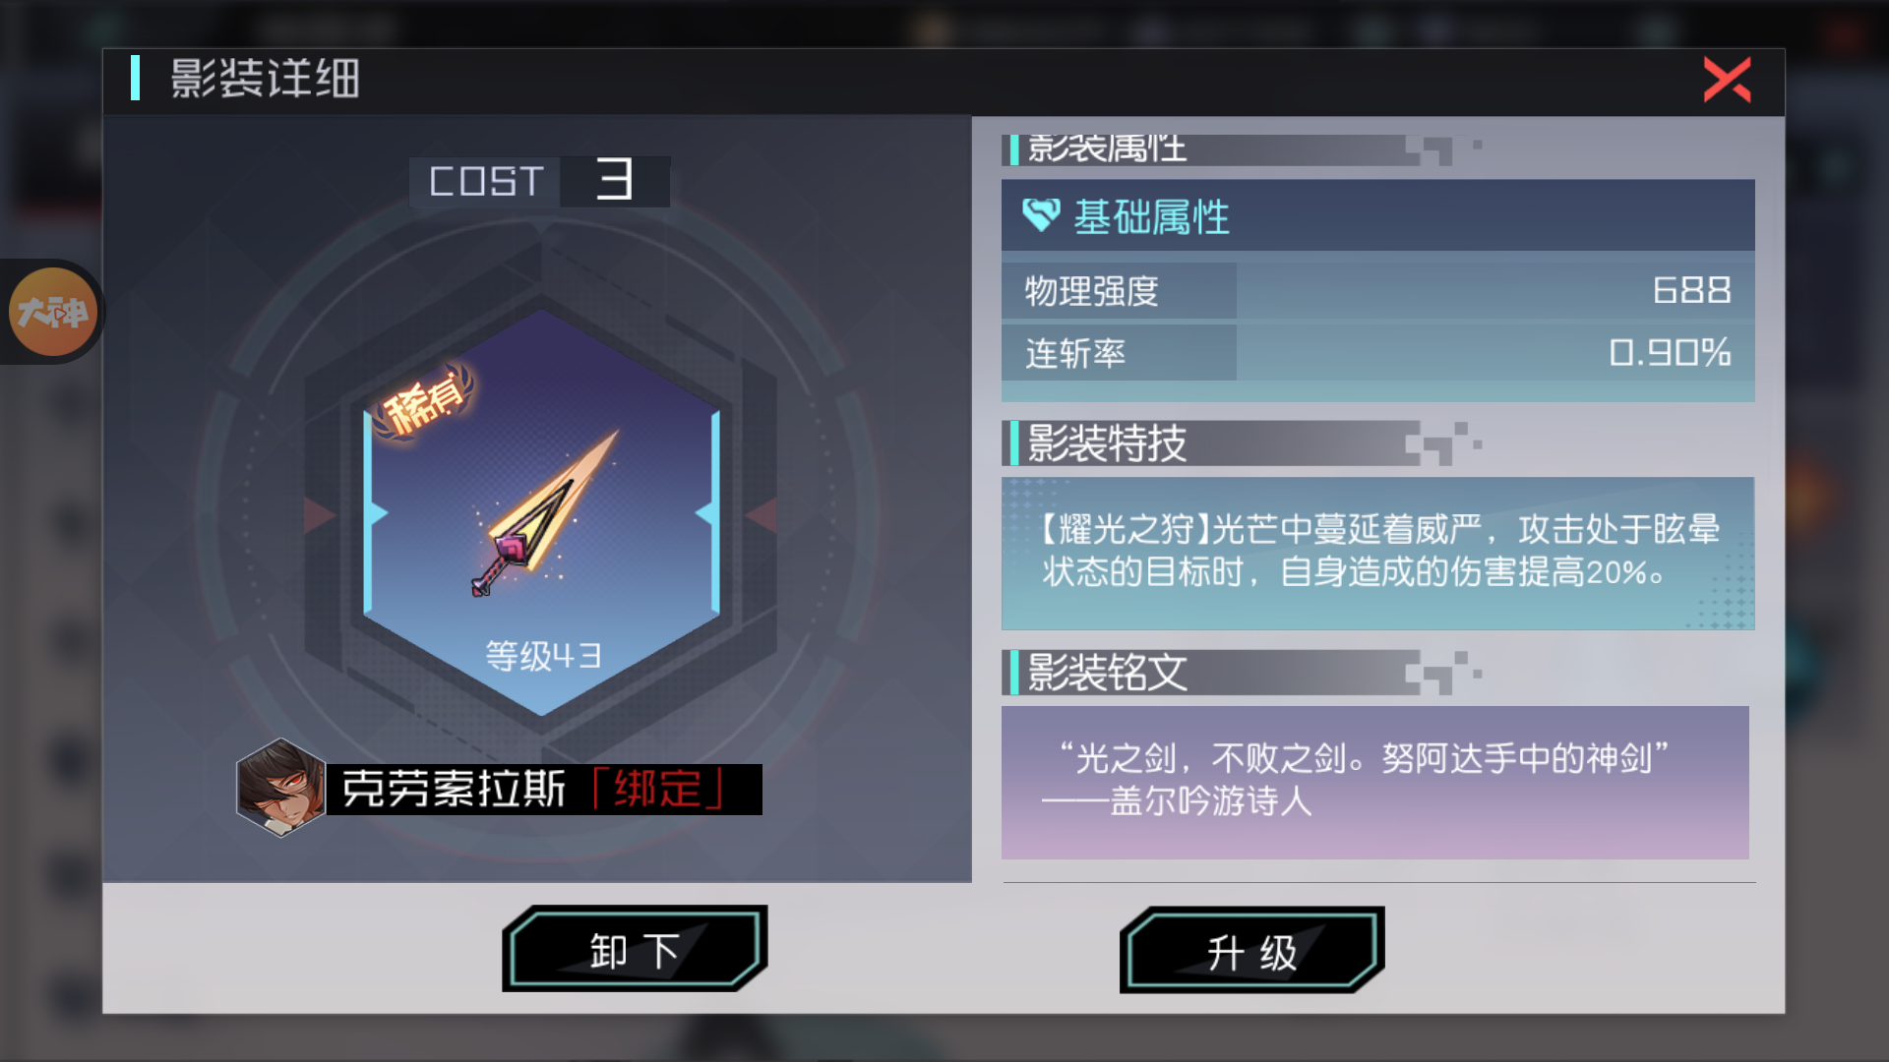Click the left red arrow beside hexagon

point(319,514)
